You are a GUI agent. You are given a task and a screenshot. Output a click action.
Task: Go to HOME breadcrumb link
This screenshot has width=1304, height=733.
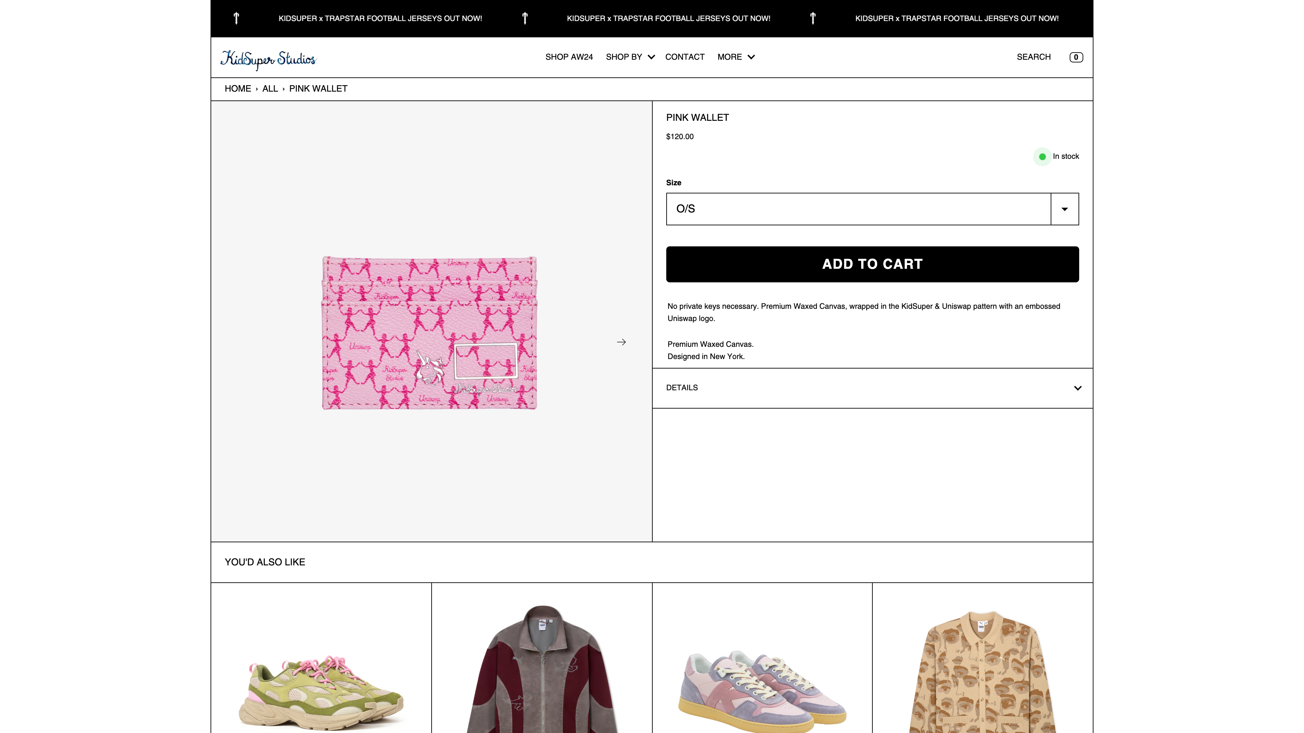coord(237,89)
